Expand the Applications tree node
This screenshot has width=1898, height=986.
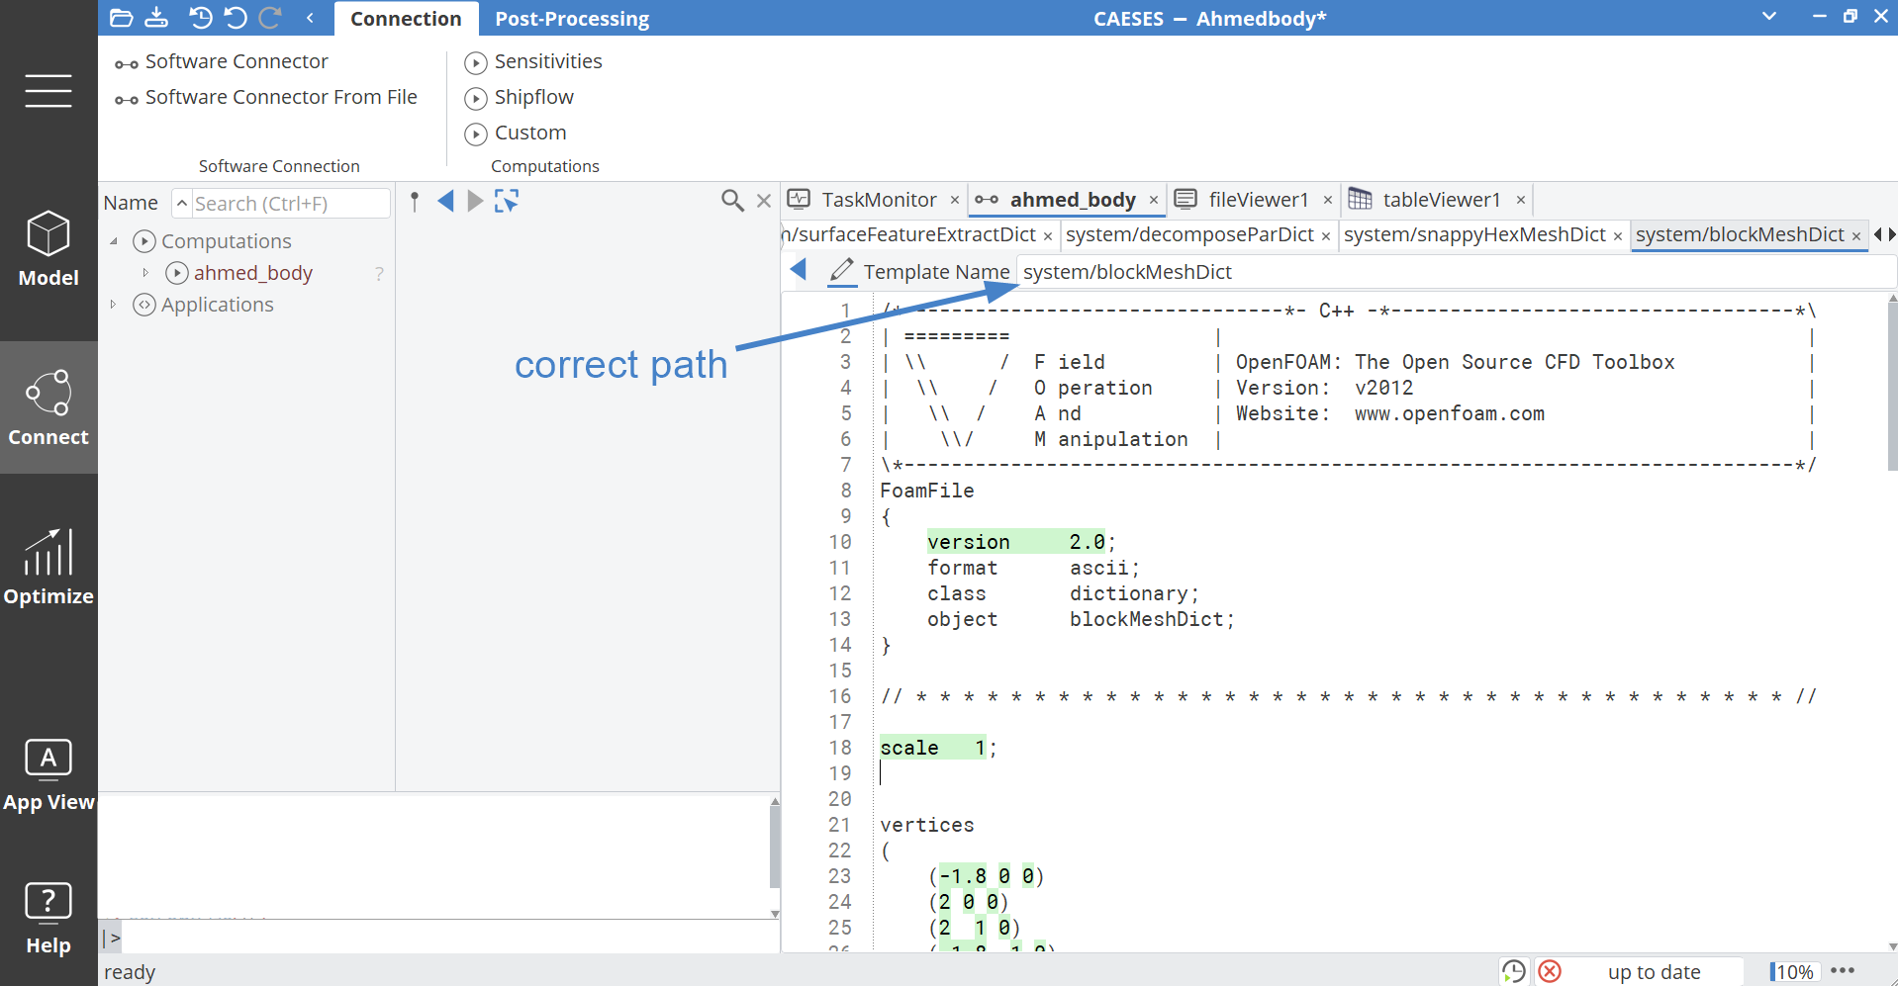[x=114, y=304]
